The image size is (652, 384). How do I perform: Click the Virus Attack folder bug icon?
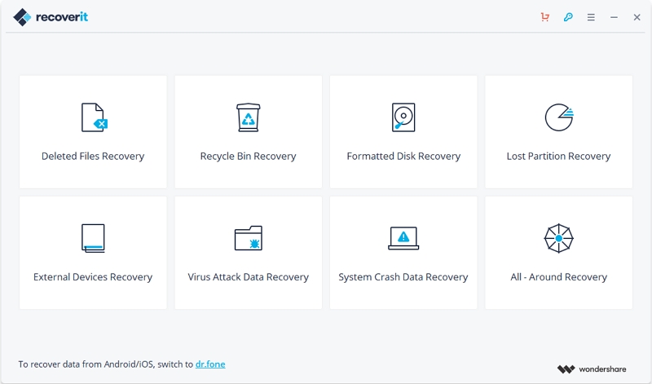click(249, 238)
